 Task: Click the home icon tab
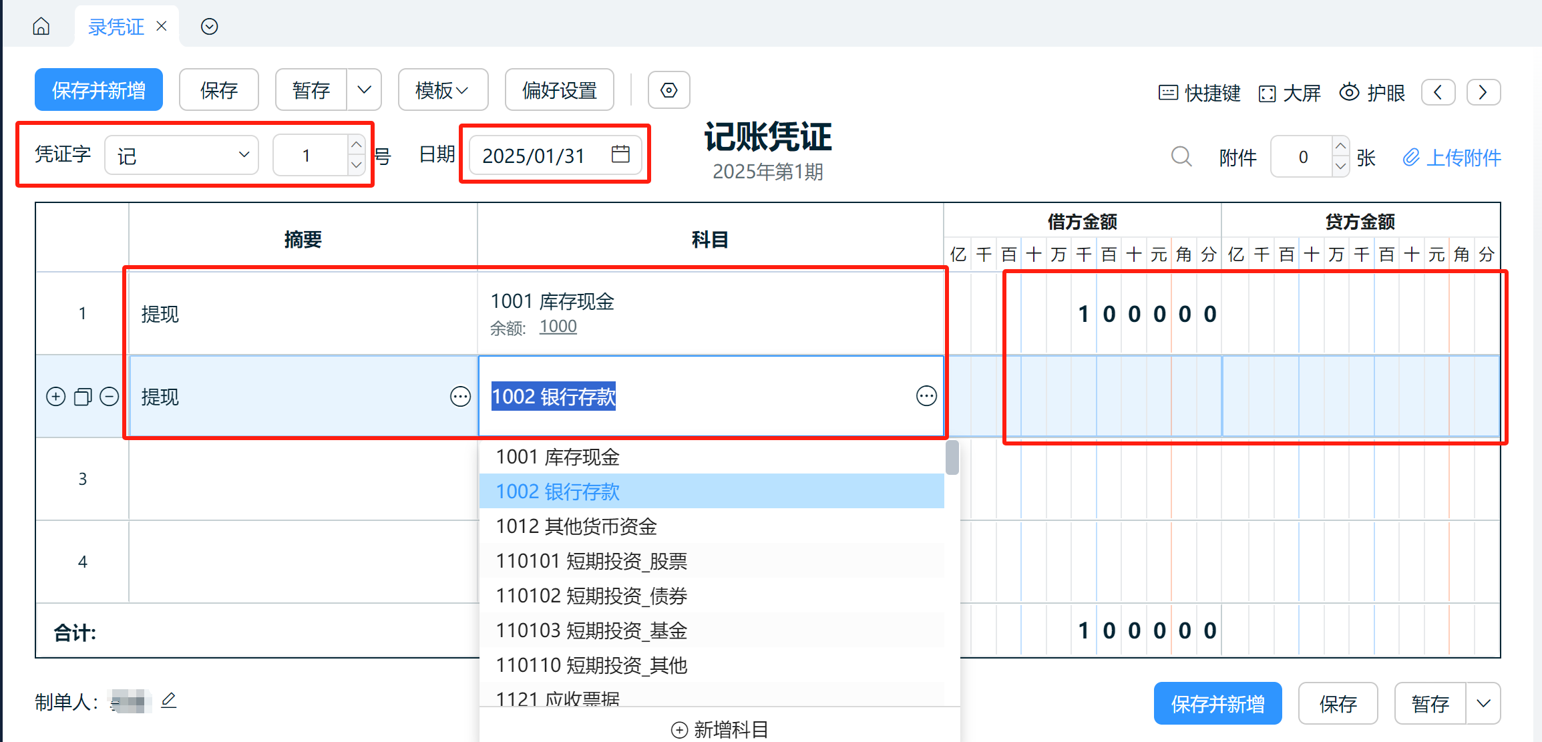pos(41,26)
